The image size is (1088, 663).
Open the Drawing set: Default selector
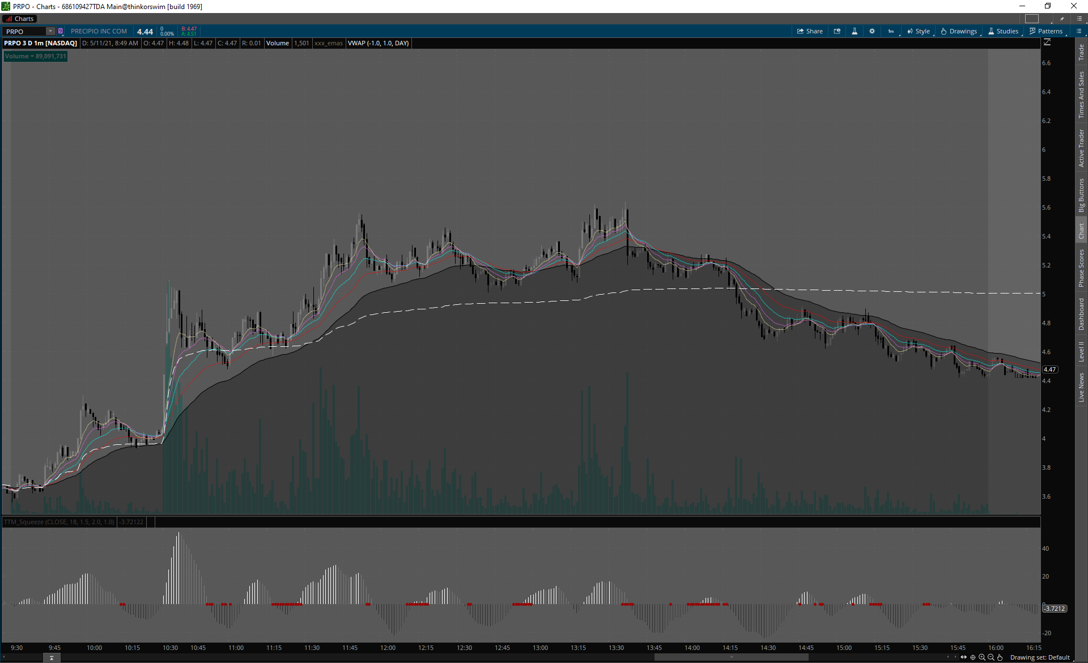[1040, 657]
